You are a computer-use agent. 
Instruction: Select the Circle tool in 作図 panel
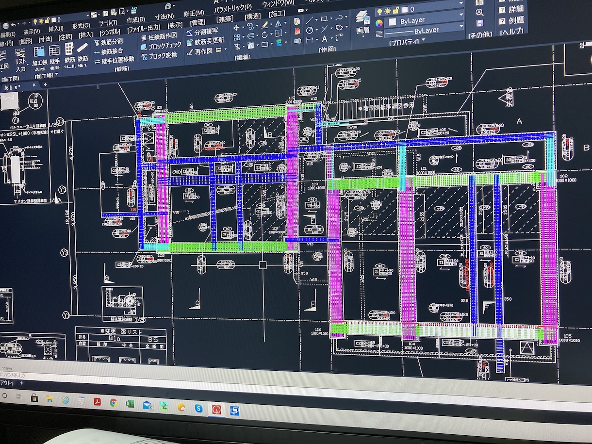309,30
